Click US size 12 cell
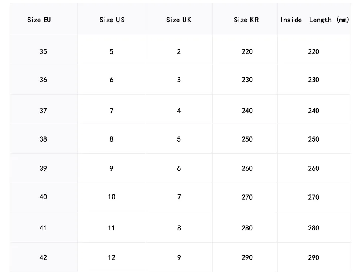The image size is (362, 274). point(112,258)
